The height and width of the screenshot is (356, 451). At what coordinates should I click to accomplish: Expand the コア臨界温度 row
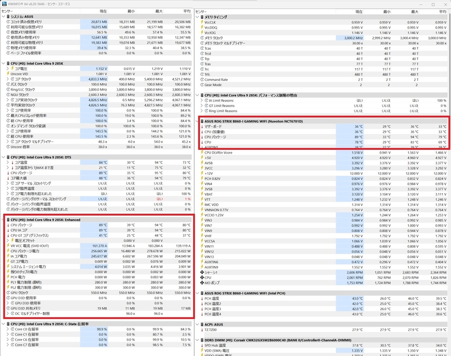click(8, 189)
